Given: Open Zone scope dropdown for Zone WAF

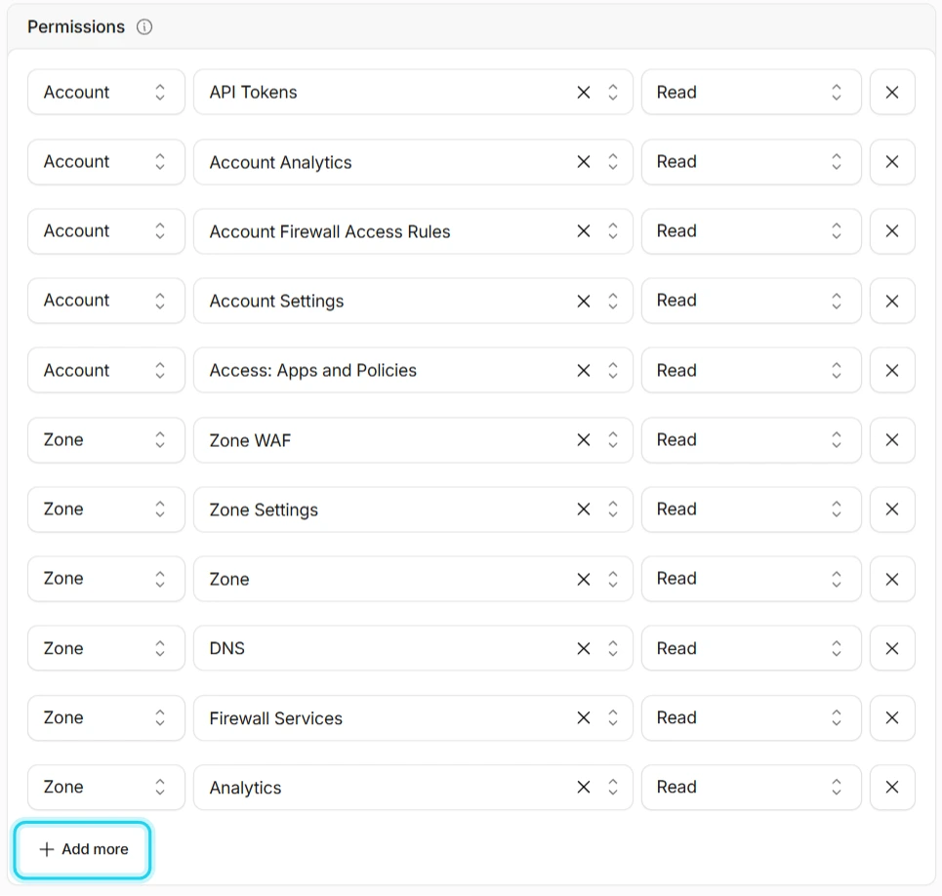Looking at the screenshot, I should point(106,439).
